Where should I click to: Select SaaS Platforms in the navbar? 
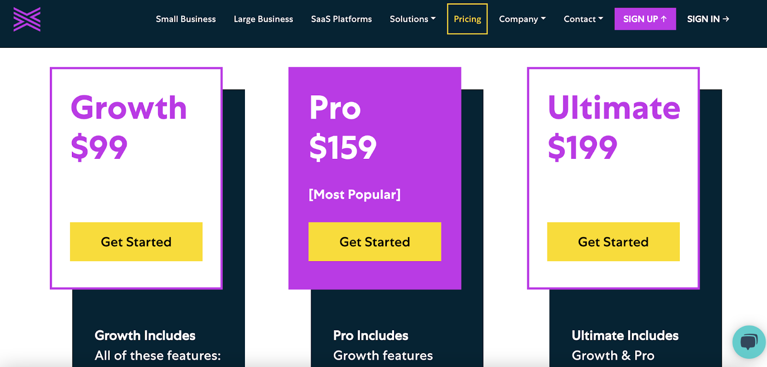click(x=341, y=19)
